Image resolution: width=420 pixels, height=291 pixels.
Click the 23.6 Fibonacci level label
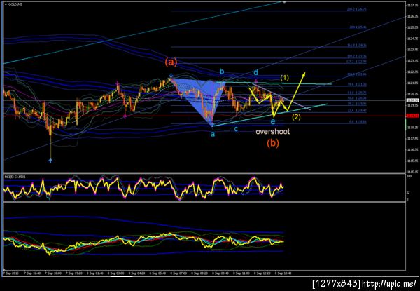(358, 110)
